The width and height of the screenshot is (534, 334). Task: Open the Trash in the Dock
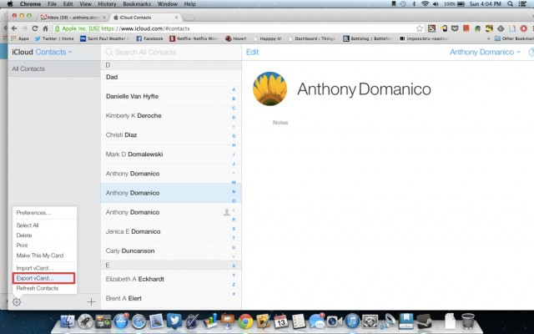(468, 321)
